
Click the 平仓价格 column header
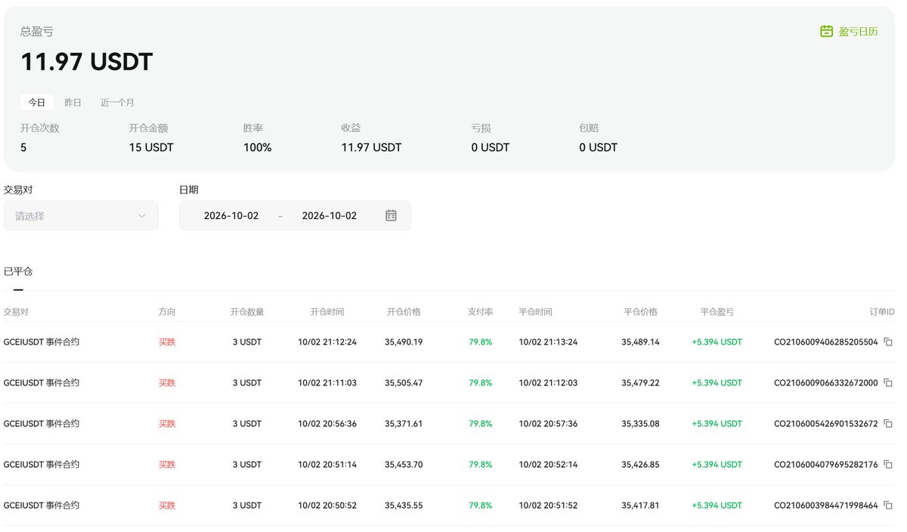click(x=641, y=311)
